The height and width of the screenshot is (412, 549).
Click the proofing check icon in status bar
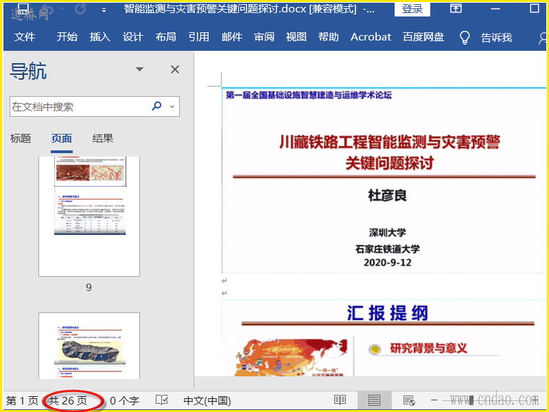(162, 400)
